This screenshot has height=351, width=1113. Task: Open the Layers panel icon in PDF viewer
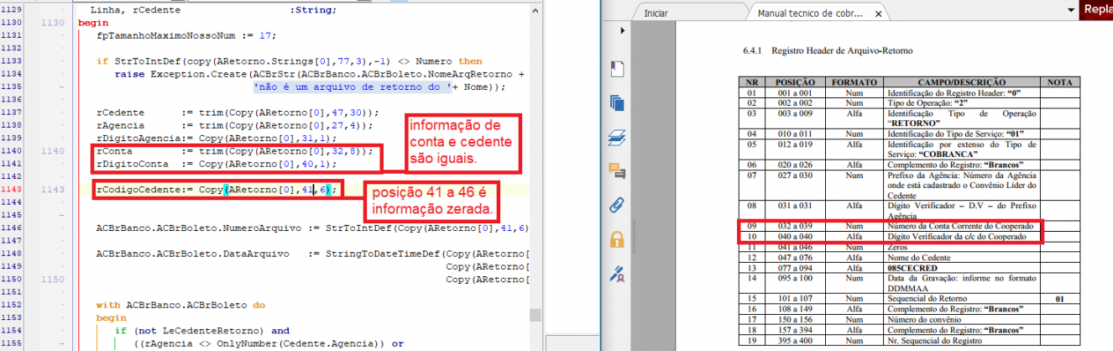(x=616, y=137)
